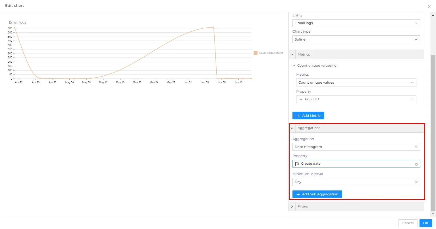Click the Edit chart dialog title
The width and height of the screenshot is (436, 229).
14,6
